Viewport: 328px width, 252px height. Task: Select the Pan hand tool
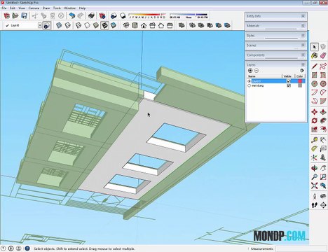(323, 168)
